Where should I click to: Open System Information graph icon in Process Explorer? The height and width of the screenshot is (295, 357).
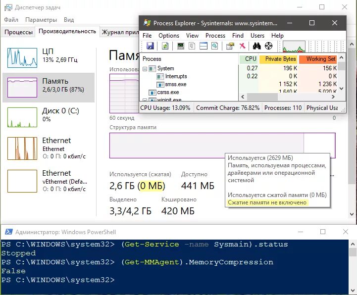click(181, 46)
